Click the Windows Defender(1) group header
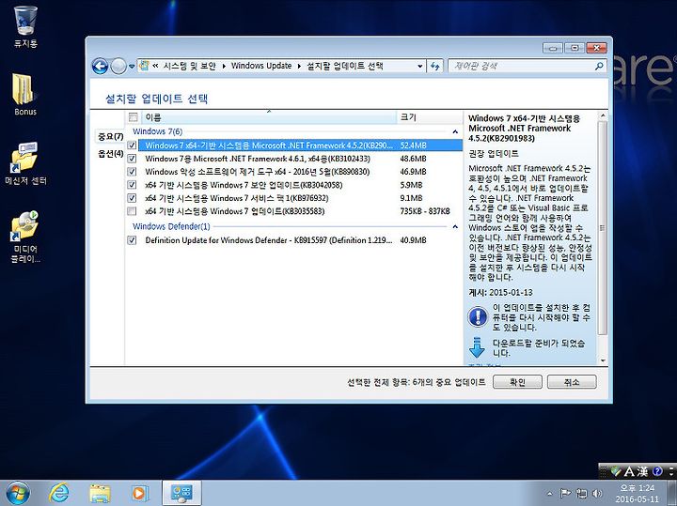This screenshot has height=506, width=677. 171,226
